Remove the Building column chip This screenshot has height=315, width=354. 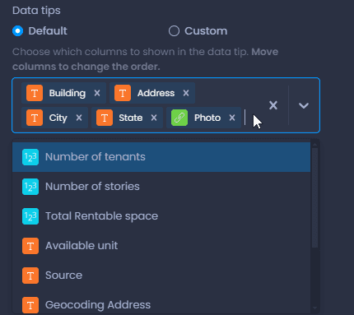[97, 93]
